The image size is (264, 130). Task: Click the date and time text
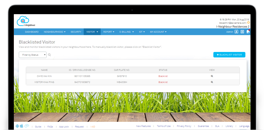point(234,19)
